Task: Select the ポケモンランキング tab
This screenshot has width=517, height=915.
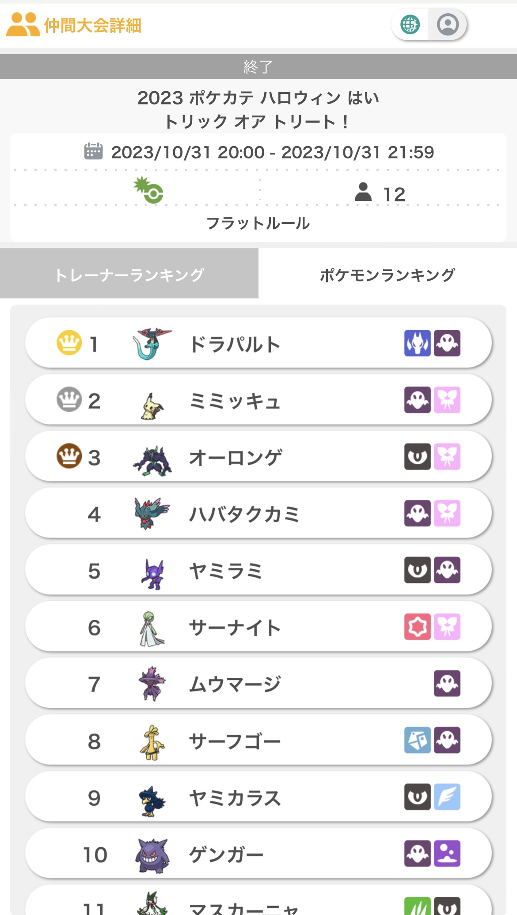Action: tap(387, 274)
